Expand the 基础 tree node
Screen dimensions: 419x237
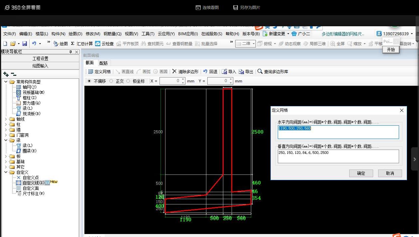tap(6, 162)
